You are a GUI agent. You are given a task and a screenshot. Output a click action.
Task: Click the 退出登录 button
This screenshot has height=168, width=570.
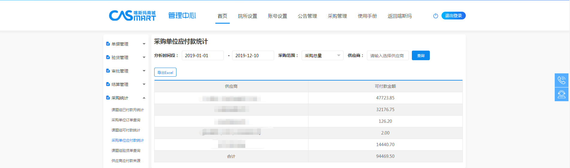pos(453,16)
